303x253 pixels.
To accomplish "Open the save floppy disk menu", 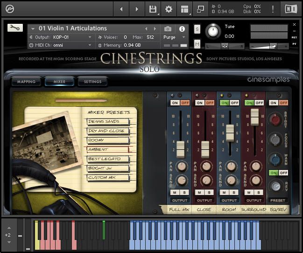I will point(153,9).
